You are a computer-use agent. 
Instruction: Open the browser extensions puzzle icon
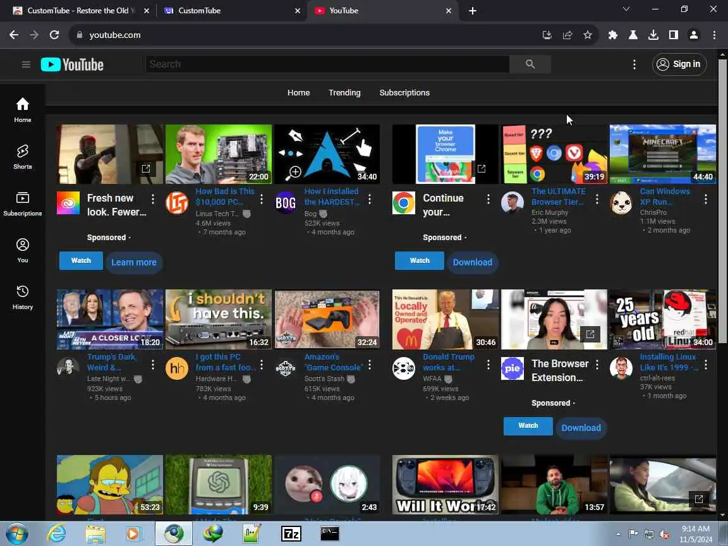pyautogui.click(x=613, y=35)
